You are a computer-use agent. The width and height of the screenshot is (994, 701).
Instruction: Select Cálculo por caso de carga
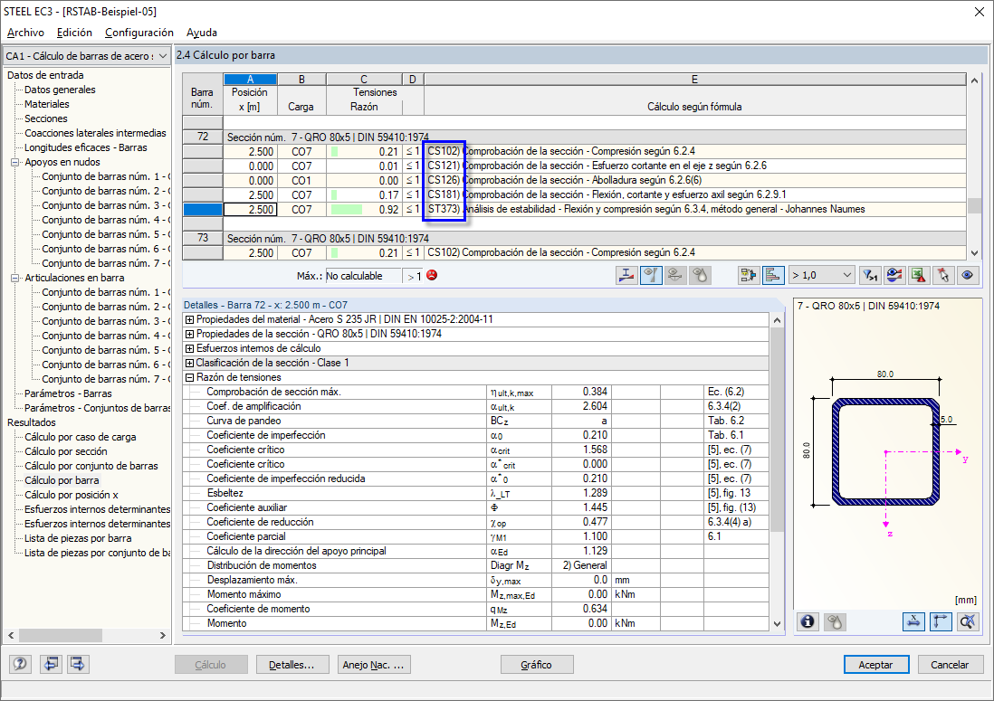coord(80,437)
